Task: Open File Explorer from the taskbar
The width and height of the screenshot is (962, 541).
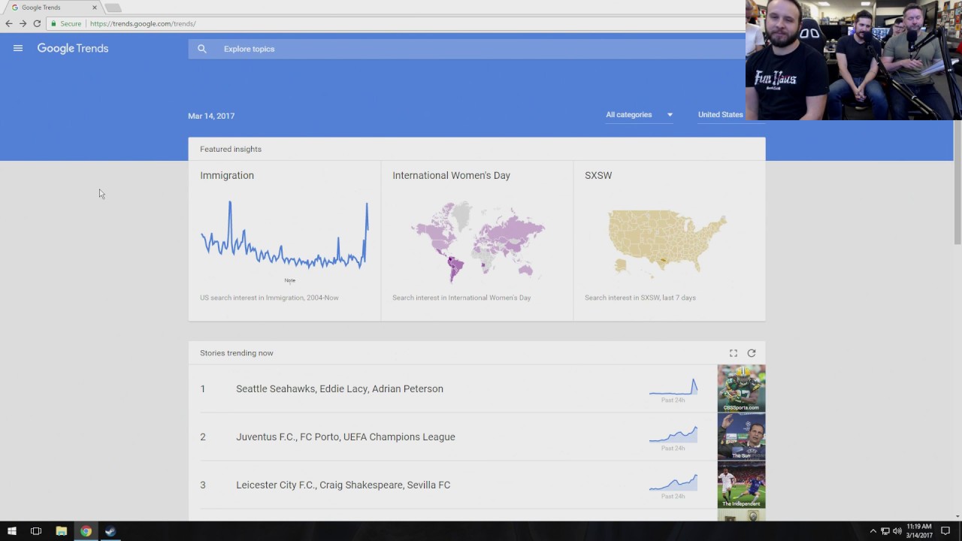Action: 62,531
